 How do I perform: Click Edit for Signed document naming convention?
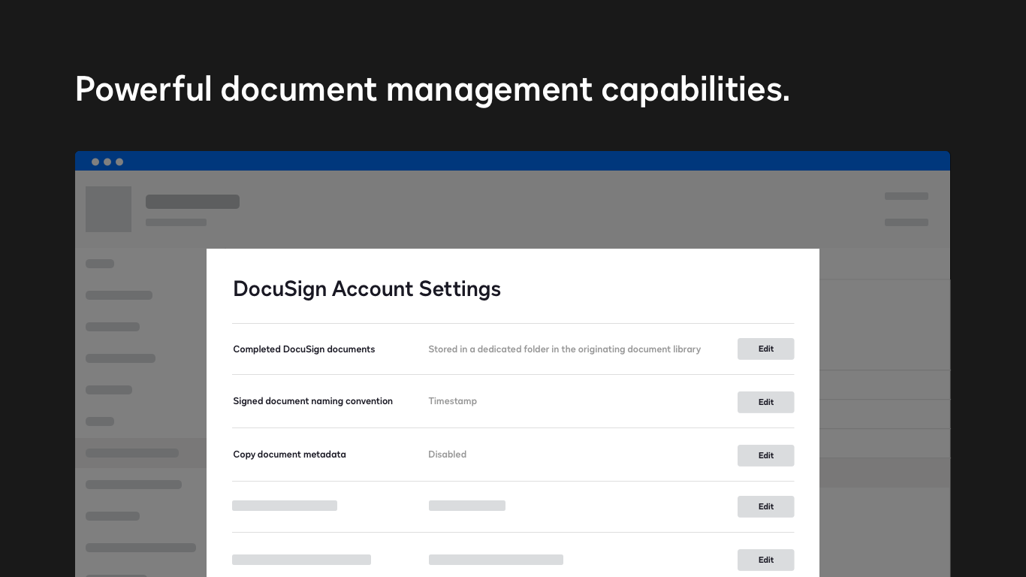[765, 402]
